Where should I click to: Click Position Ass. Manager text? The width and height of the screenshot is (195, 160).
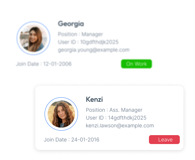pos(114,110)
